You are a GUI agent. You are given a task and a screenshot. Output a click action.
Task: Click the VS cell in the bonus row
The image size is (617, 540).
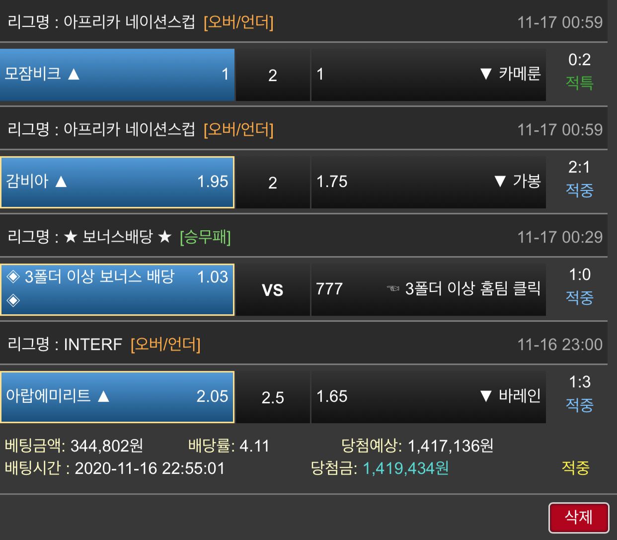tap(273, 289)
